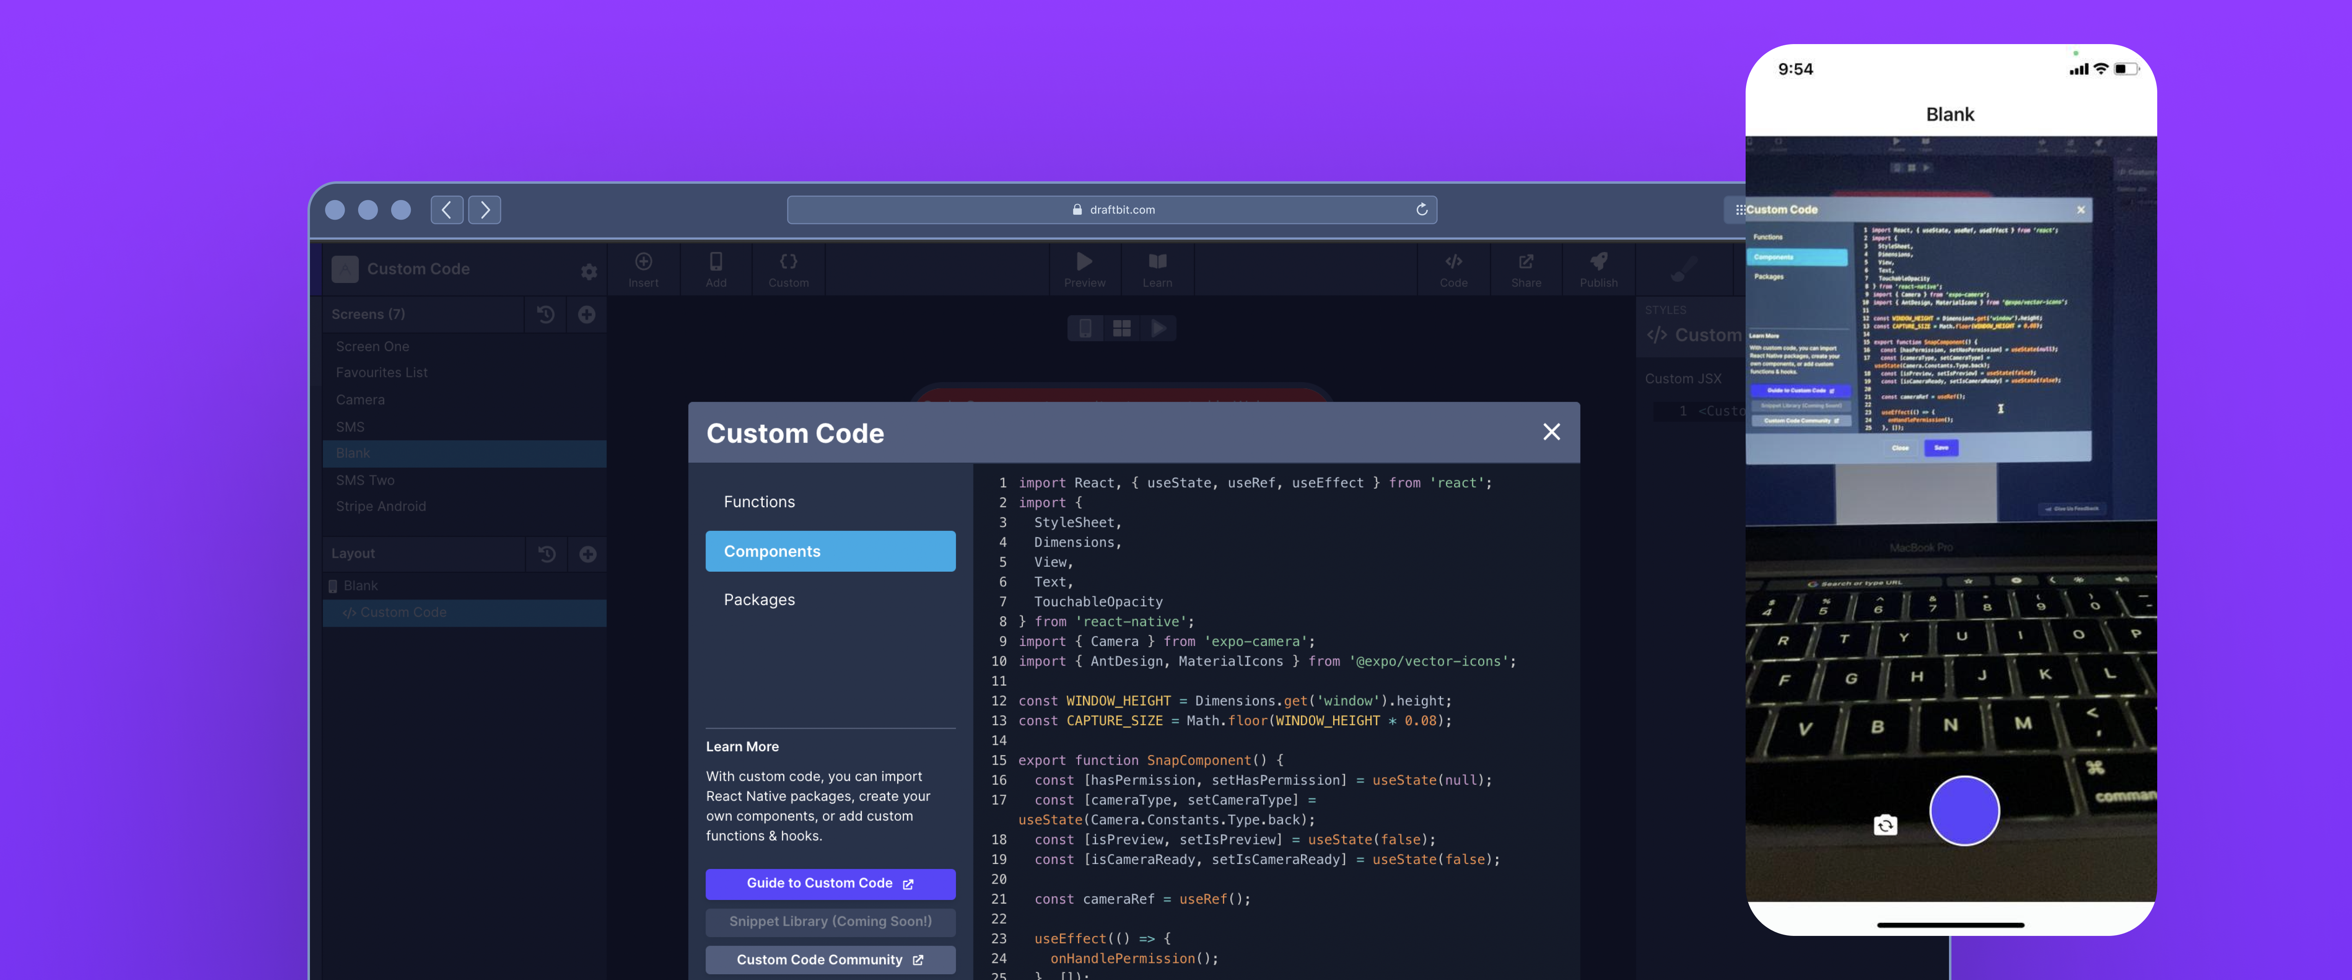
Task: Tap the flip camera icon on phone
Action: [x=1884, y=826]
